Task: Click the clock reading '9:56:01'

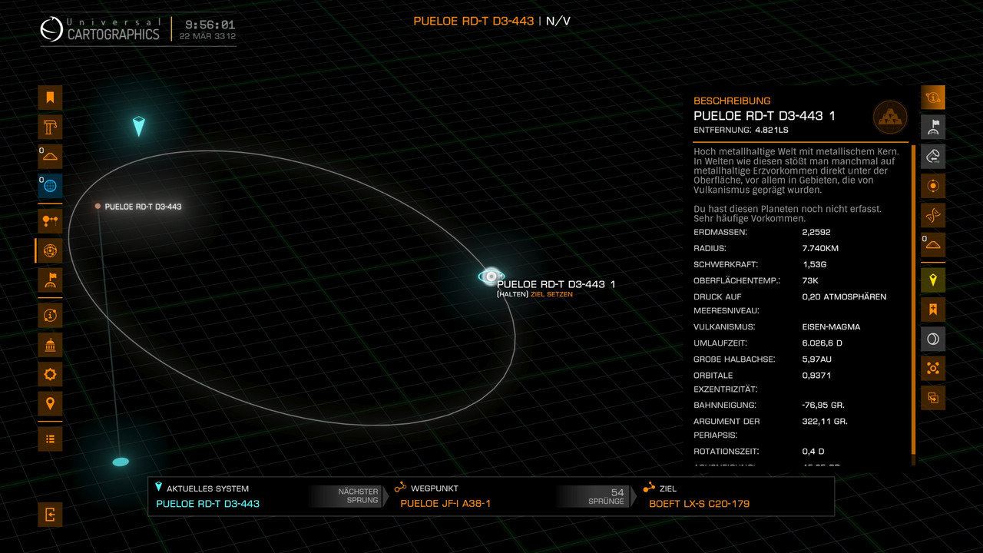Action: click(210, 25)
